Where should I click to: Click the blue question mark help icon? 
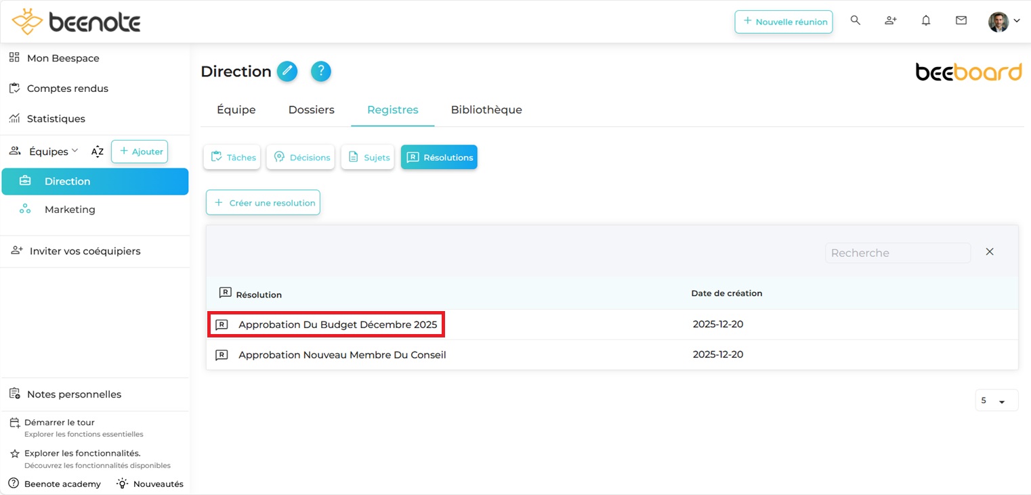click(x=321, y=71)
